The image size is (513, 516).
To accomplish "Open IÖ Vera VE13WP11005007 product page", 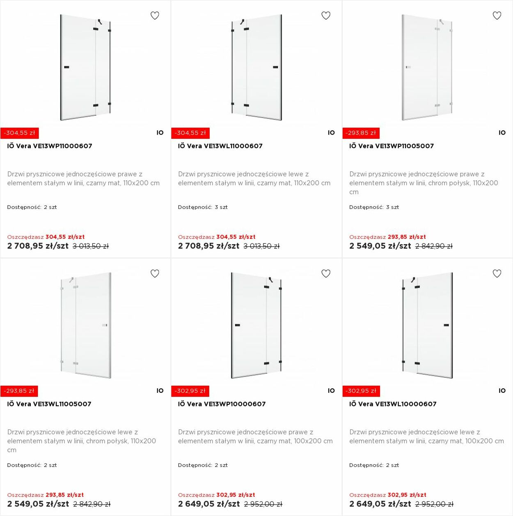I will tap(392, 146).
